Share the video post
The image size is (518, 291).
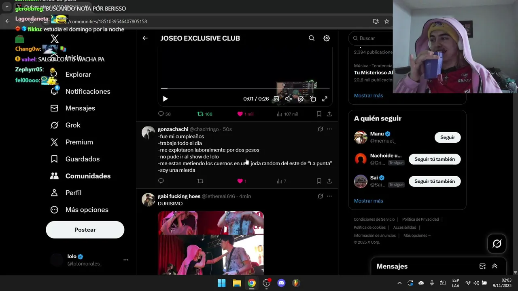(x=329, y=114)
